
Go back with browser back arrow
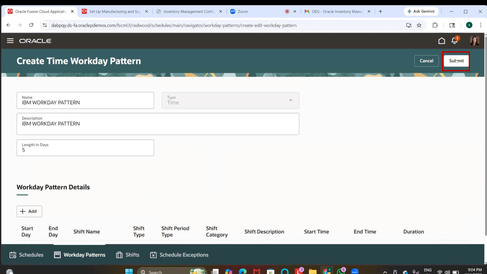pyautogui.click(x=8, y=25)
